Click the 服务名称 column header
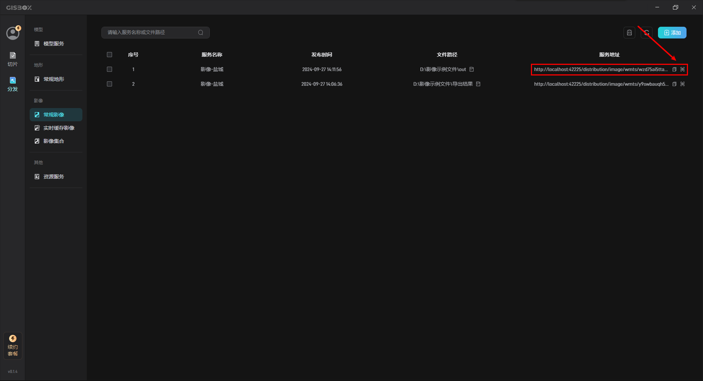This screenshot has height=381, width=703. [x=212, y=55]
